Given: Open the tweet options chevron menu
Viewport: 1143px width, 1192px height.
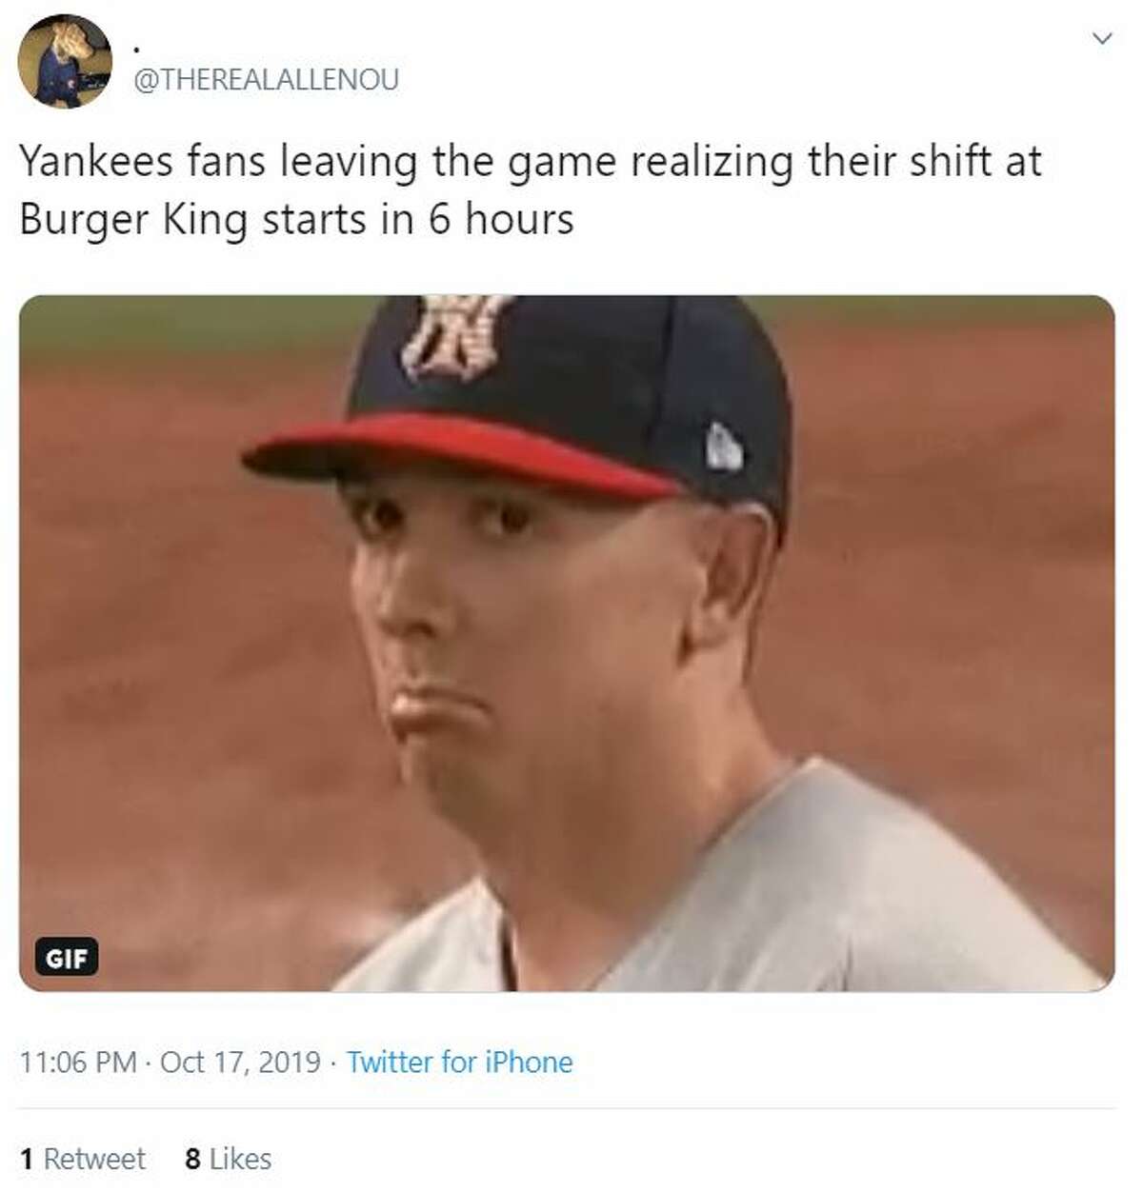Looking at the screenshot, I should [x=1102, y=39].
